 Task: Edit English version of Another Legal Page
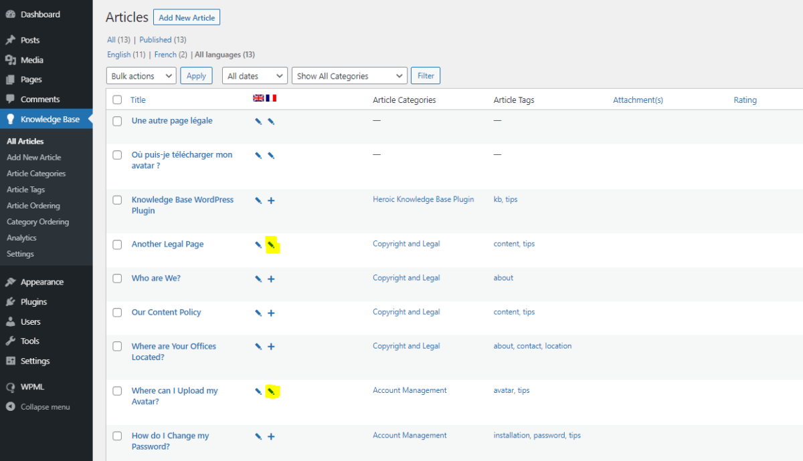pyautogui.click(x=258, y=245)
